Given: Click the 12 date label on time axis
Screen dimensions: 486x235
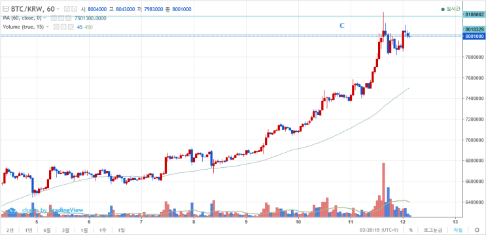Looking at the screenshot, I should point(403,222).
